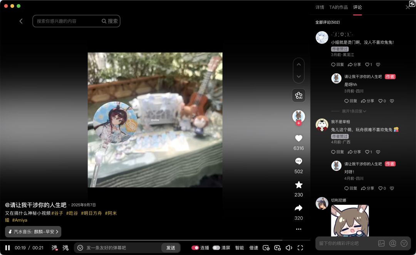Share the video using the share arrow
The image size is (416, 255).
tap(299, 208)
